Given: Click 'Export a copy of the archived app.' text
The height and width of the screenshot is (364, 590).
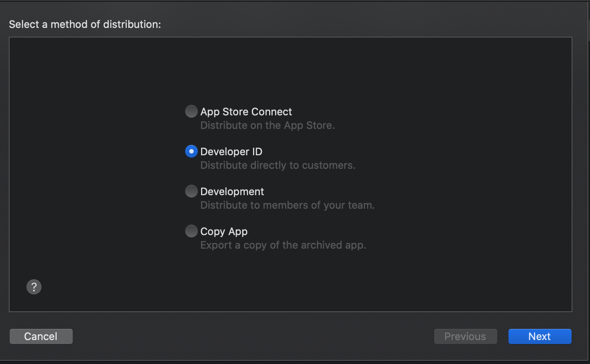Looking at the screenshot, I should 283,245.
